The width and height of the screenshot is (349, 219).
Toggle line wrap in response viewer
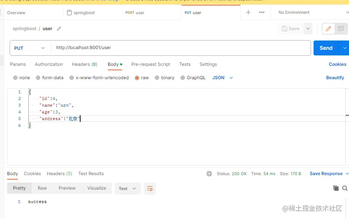point(150,189)
